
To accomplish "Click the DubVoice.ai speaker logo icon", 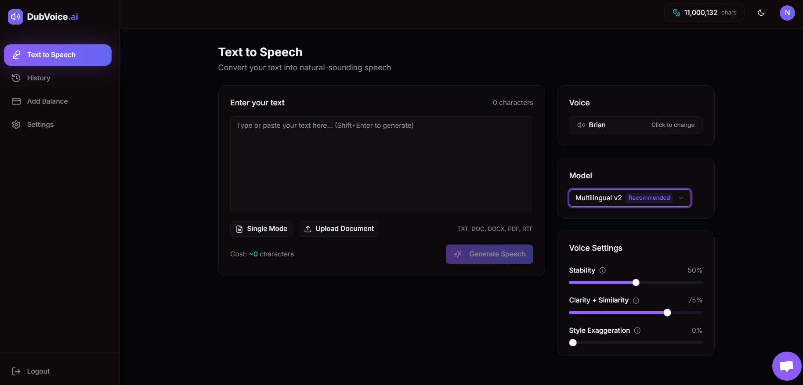I will click(x=15, y=17).
